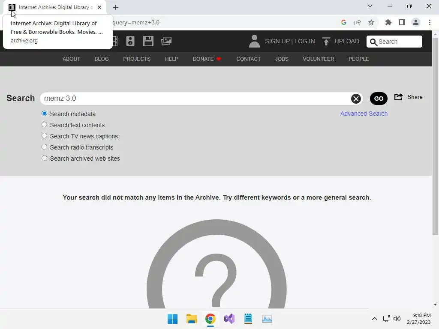Click the volume icon in system tray
Image resolution: width=439 pixels, height=329 pixels.
click(x=397, y=319)
